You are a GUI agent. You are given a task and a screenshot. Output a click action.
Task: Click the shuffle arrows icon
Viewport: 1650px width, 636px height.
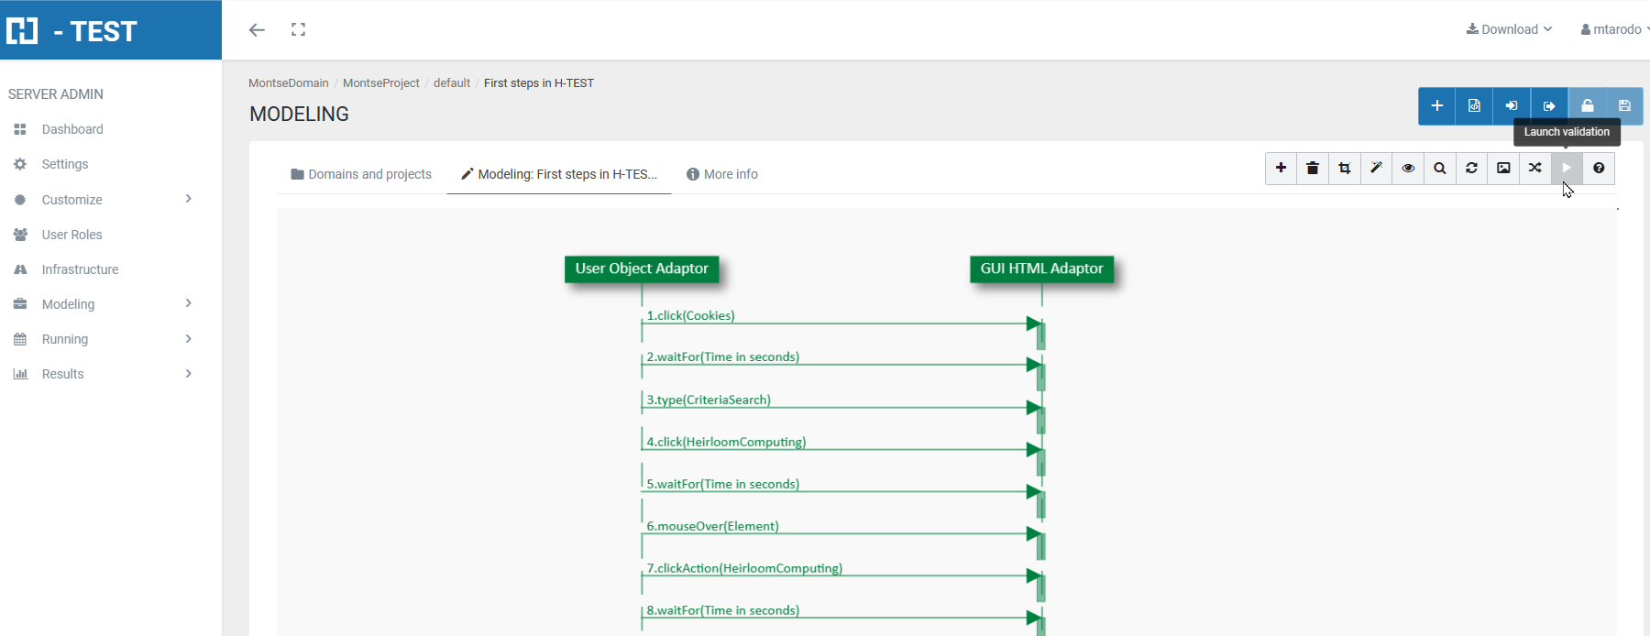coord(1535,169)
